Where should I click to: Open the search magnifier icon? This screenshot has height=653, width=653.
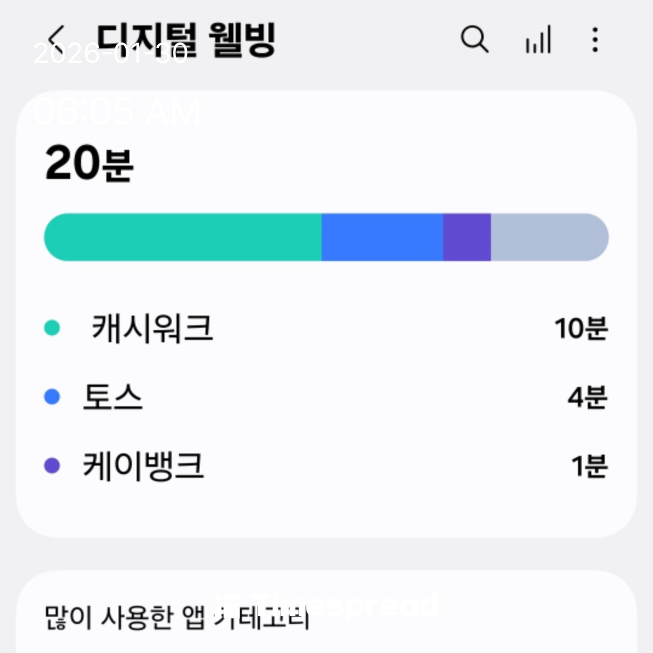475,40
